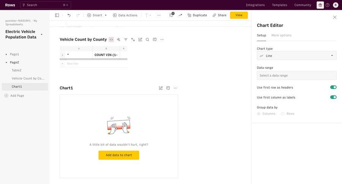Select the row 1 header
Image resolution: width=342 pixels, height=184 pixels.
point(62,55)
